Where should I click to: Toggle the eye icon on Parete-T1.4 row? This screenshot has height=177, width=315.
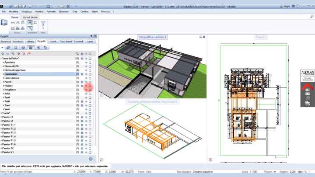[x=86, y=136]
